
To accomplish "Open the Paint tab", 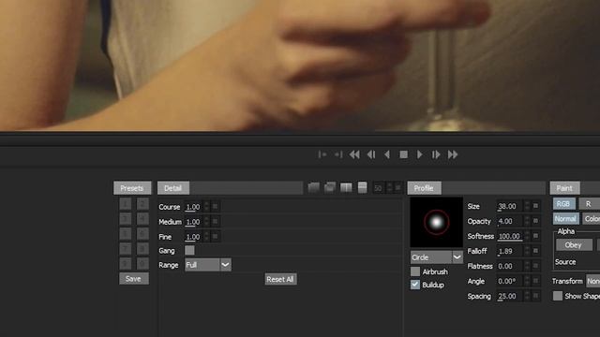I will [x=564, y=188].
